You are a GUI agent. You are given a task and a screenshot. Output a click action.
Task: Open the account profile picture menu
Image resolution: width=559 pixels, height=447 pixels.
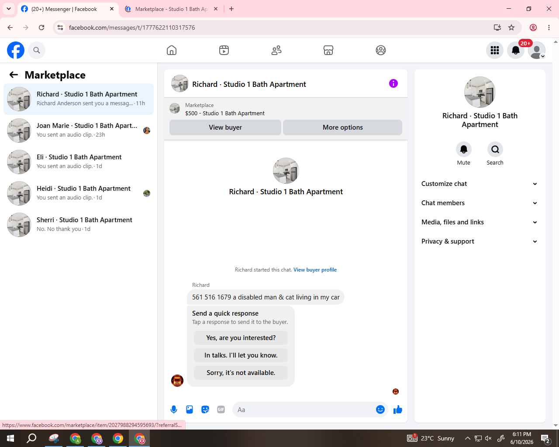coord(537,50)
